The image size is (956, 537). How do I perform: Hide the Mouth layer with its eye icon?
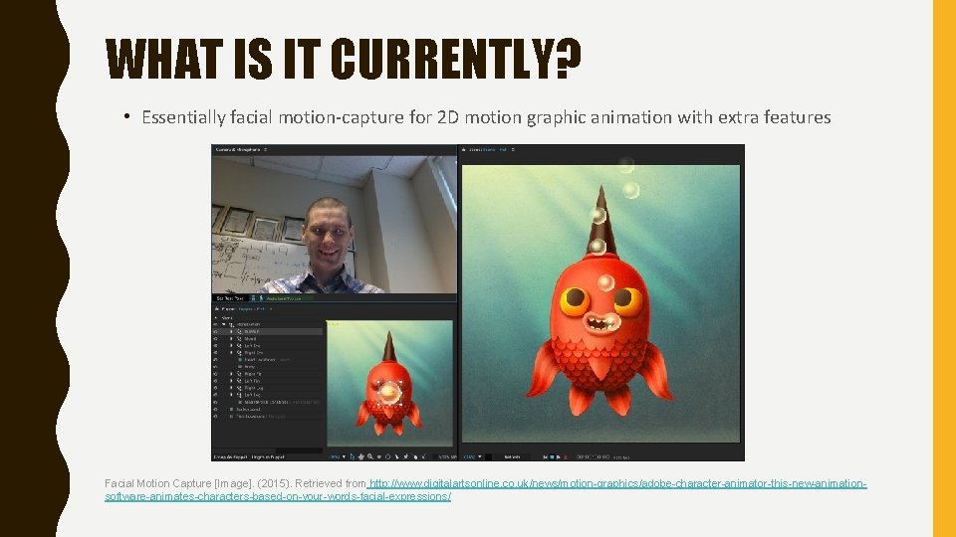[215, 338]
